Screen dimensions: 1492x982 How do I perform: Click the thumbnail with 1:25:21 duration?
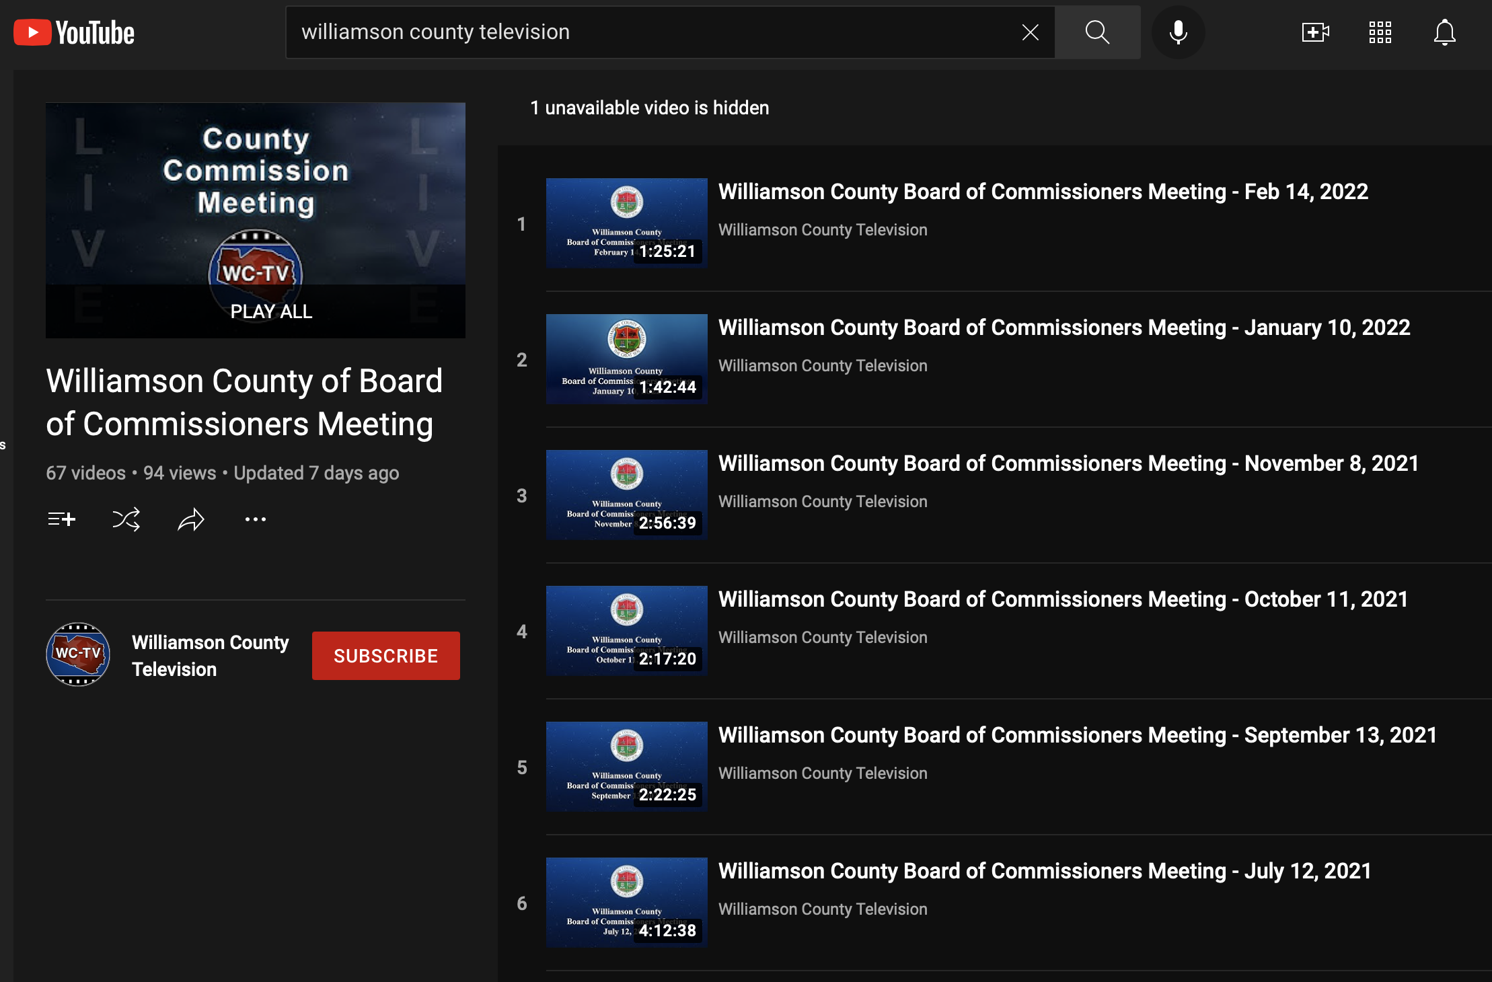pos(626,223)
